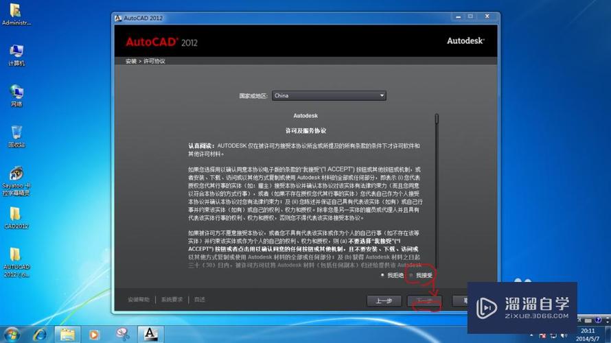Click the 许可及服务协议 heading text
611x343 pixels.
pos(305,131)
